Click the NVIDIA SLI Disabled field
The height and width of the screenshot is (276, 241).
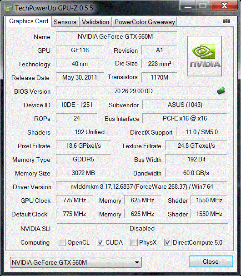[x=142, y=228]
